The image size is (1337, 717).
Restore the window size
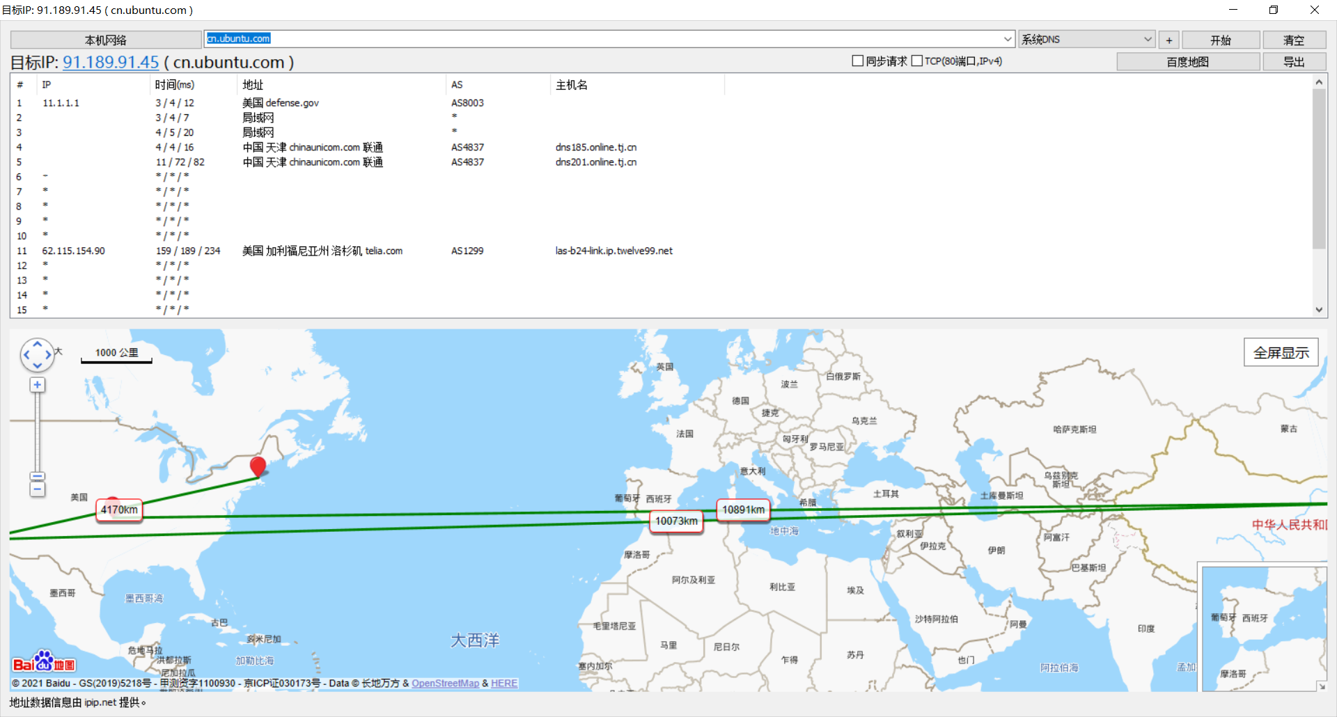click(1274, 10)
